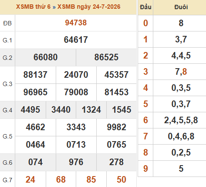
Task: Click the Đầu column header
Action: tap(145, 7)
